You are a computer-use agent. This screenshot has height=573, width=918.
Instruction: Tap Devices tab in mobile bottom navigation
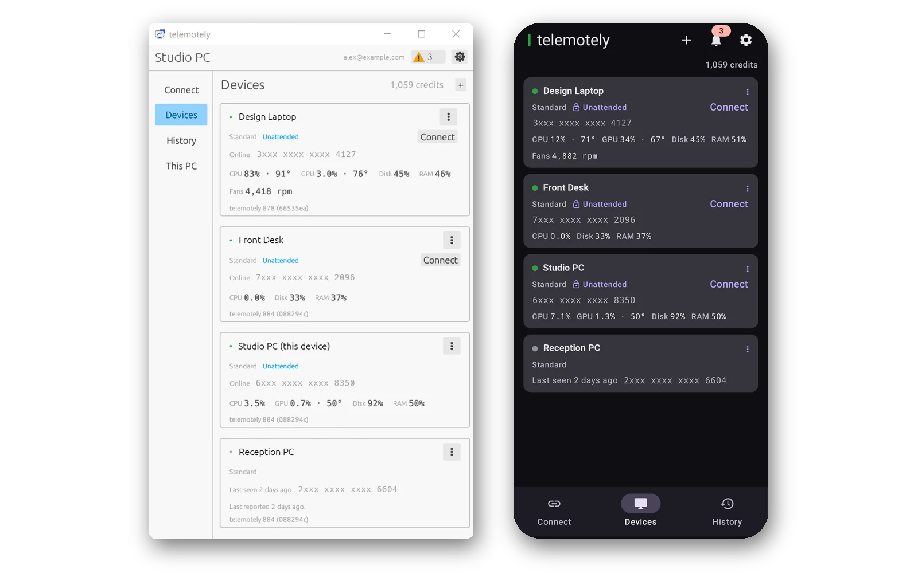tap(640, 512)
